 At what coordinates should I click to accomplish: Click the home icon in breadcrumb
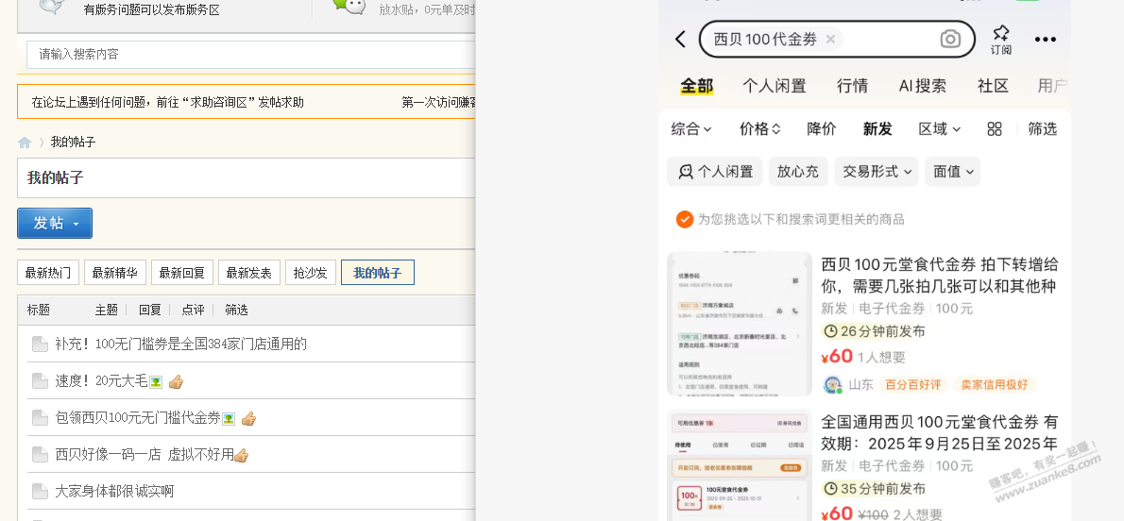pyautogui.click(x=25, y=142)
